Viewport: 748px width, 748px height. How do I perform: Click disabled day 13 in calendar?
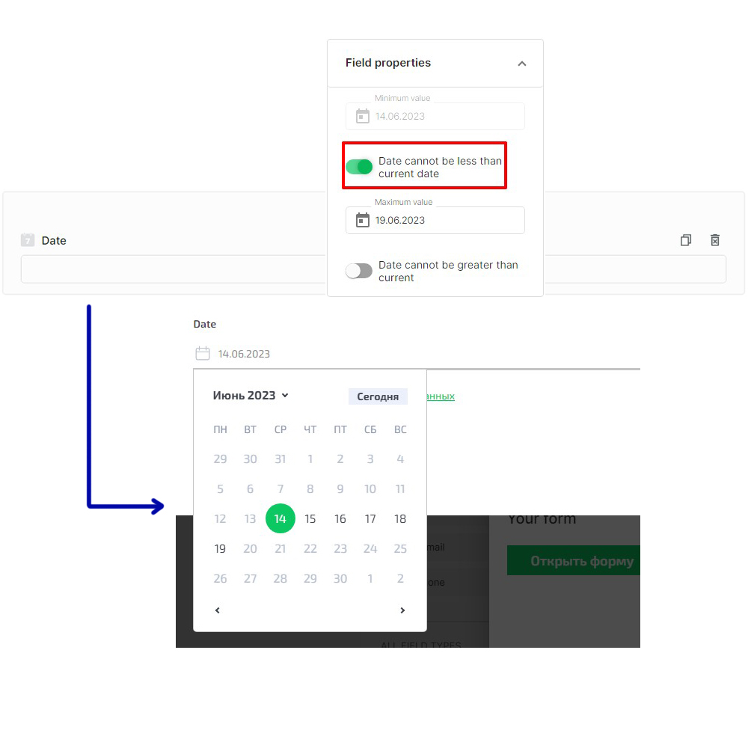[x=250, y=518]
